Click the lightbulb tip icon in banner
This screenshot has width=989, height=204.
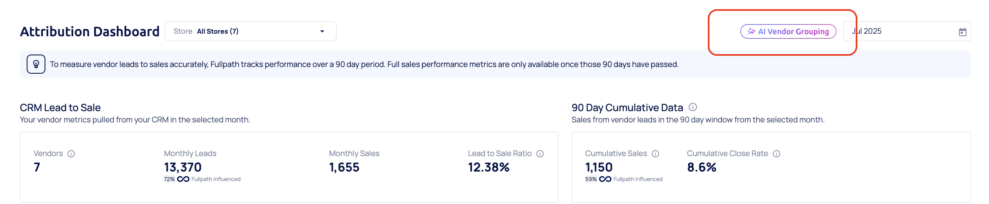36,64
